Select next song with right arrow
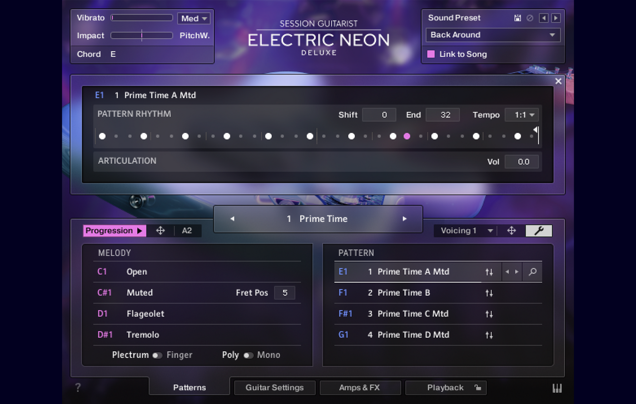The width and height of the screenshot is (636, 404). [x=404, y=219]
